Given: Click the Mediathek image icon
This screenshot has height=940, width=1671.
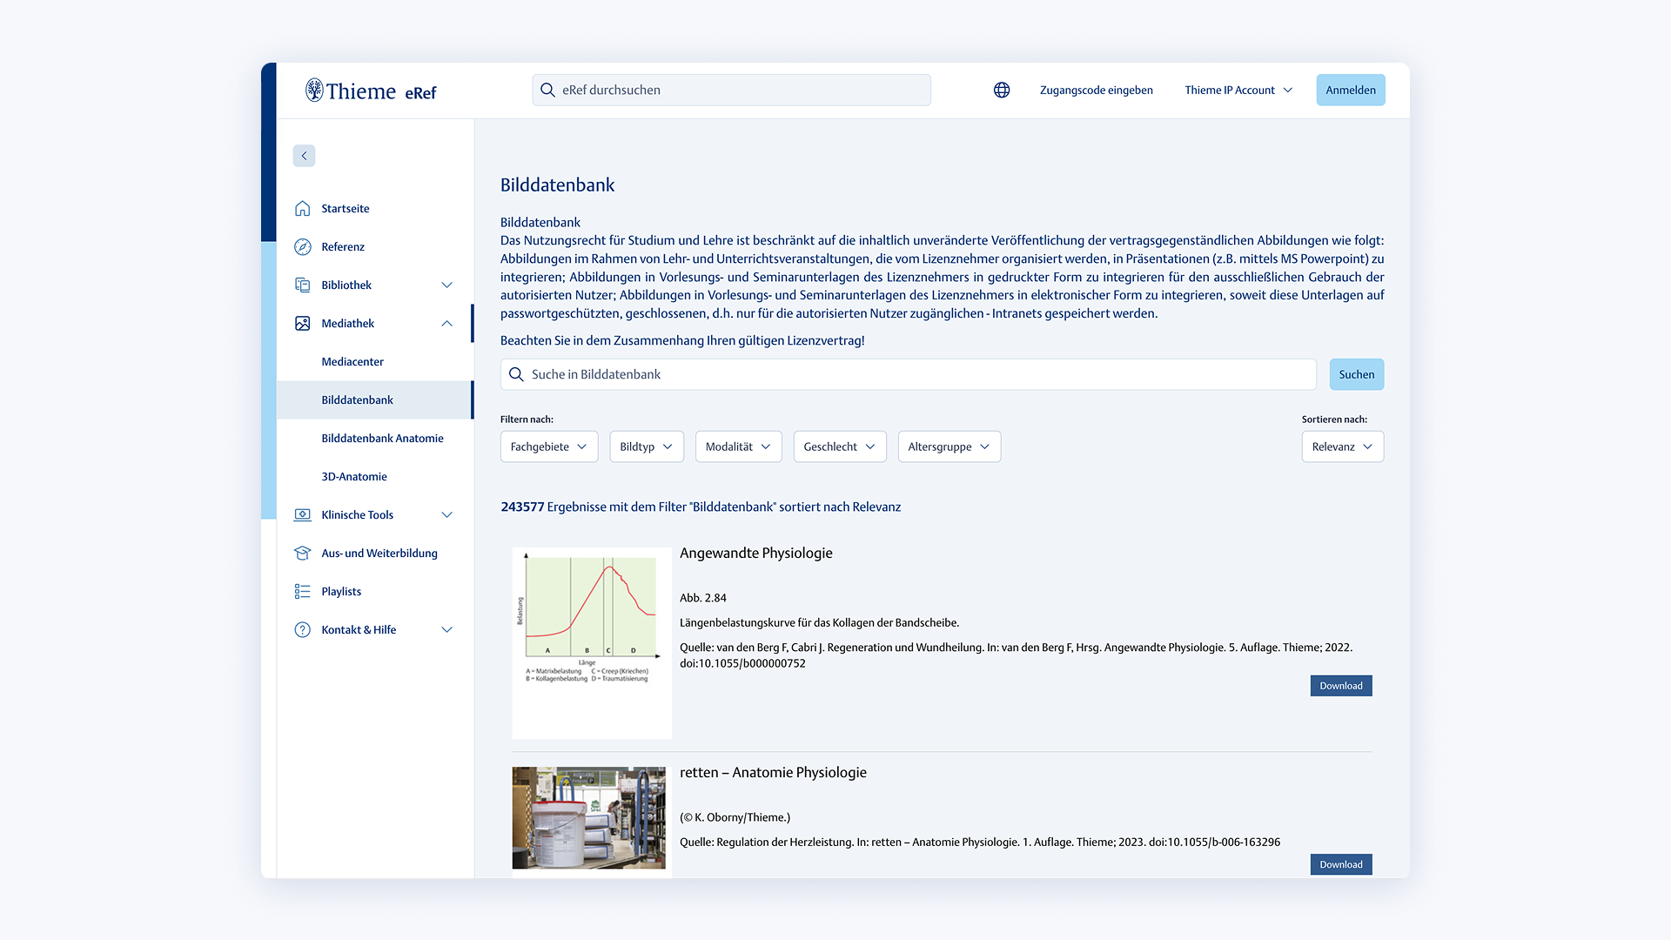Looking at the screenshot, I should [x=302, y=323].
